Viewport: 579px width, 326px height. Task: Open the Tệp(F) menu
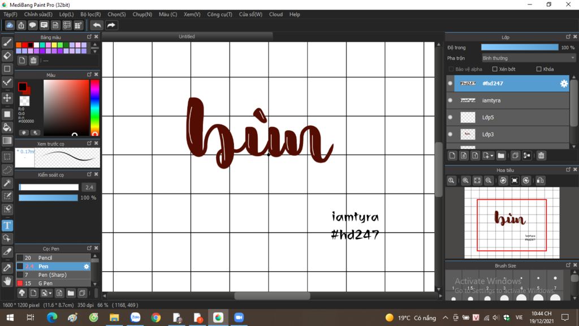click(x=10, y=14)
